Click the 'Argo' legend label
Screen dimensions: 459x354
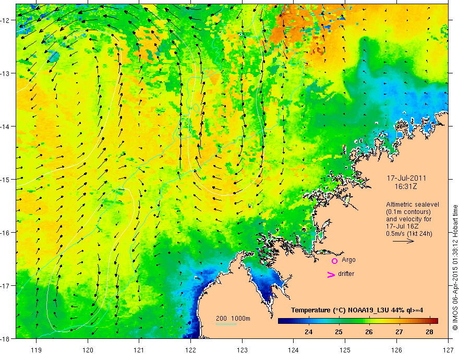348,260
